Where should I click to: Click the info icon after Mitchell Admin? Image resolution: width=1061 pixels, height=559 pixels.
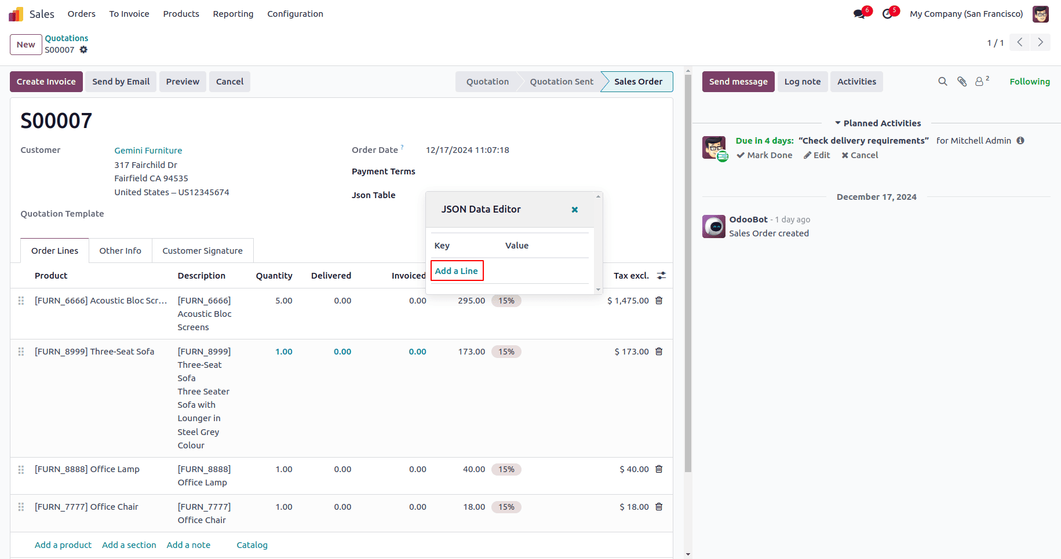pyautogui.click(x=1020, y=141)
